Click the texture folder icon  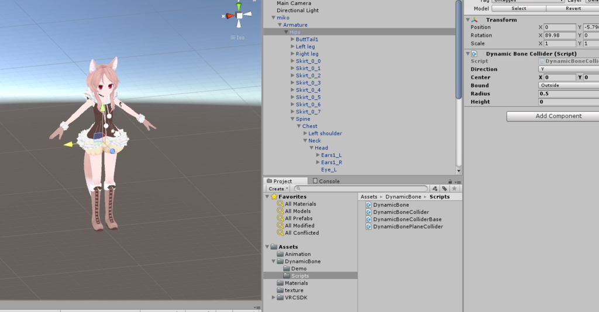pos(280,290)
